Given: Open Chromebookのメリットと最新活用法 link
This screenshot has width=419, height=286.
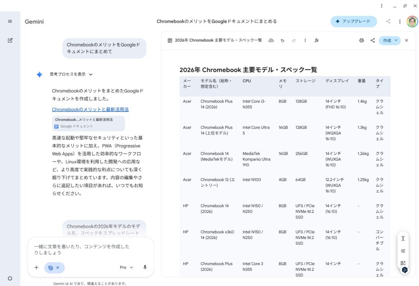Looking at the screenshot, I should pyautogui.click(x=90, y=109).
